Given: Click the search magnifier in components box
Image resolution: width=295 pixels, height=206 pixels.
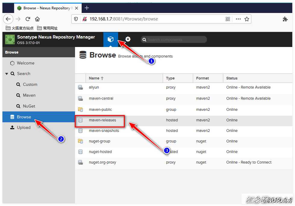Looking at the screenshot, I should (144, 40).
